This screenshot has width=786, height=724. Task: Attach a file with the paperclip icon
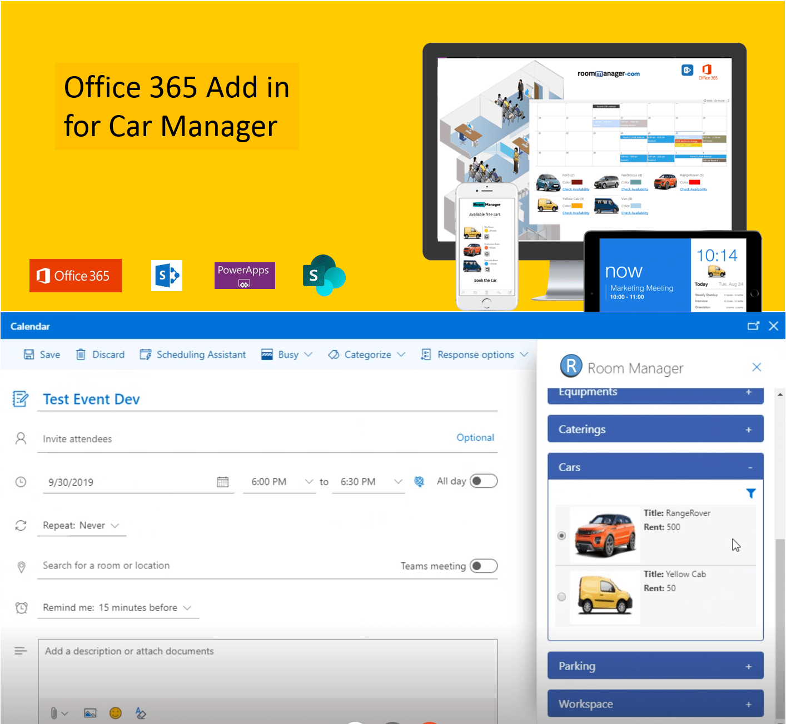(53, 713)
